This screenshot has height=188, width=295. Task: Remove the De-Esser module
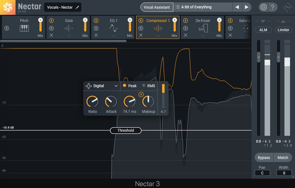pyautogui.click(x=186, y=35)
